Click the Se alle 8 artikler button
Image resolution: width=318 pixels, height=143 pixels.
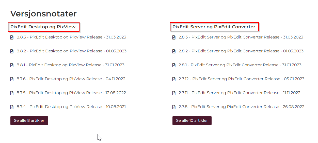(x=29, y=120)
